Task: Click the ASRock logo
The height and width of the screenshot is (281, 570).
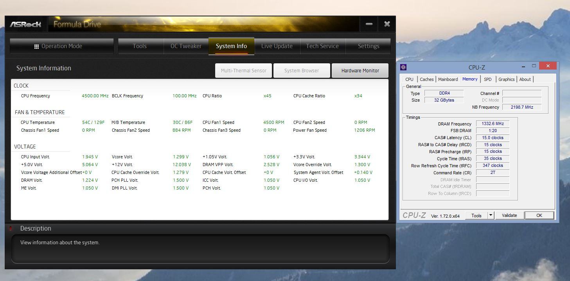Action: coord(25,24)
